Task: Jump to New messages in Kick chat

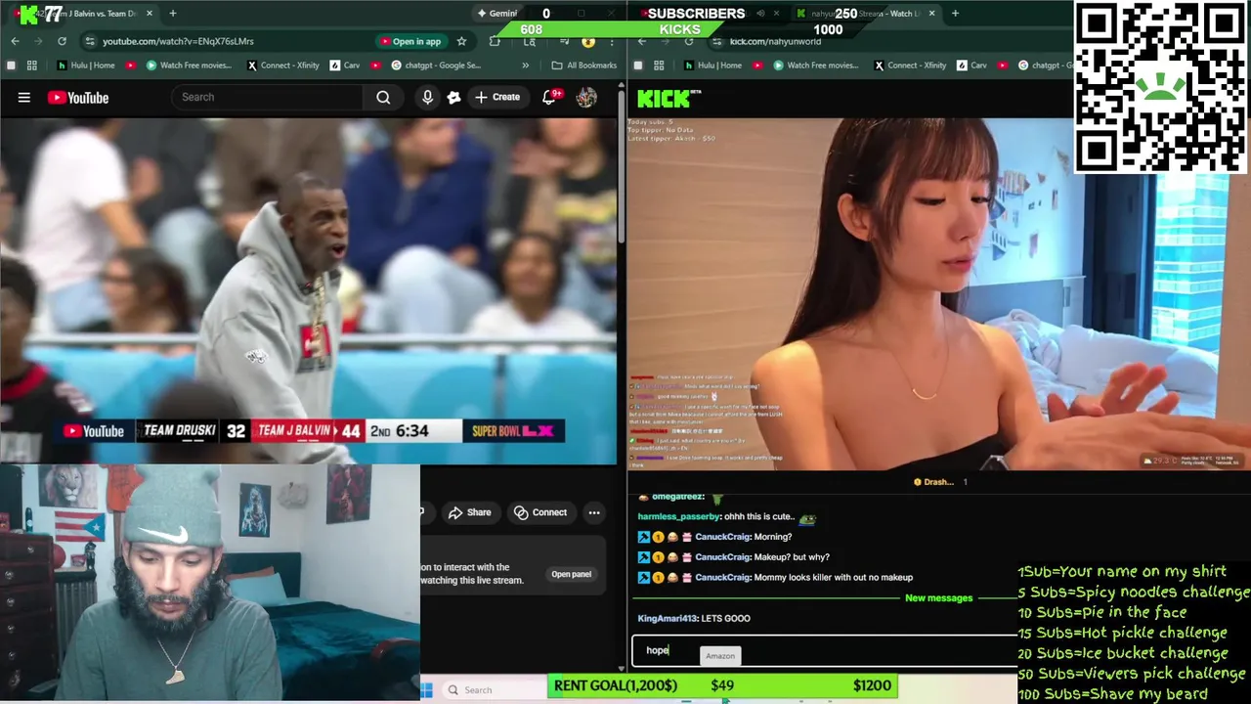Action: tap(938, 597)
